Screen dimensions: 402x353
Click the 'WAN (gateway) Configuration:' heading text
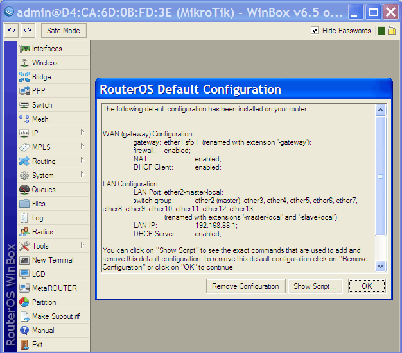tap(149, 134)
